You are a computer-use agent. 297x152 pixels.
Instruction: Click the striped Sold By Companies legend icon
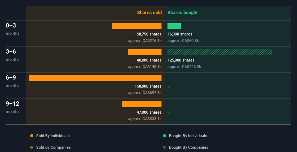[x=32, y=147]
